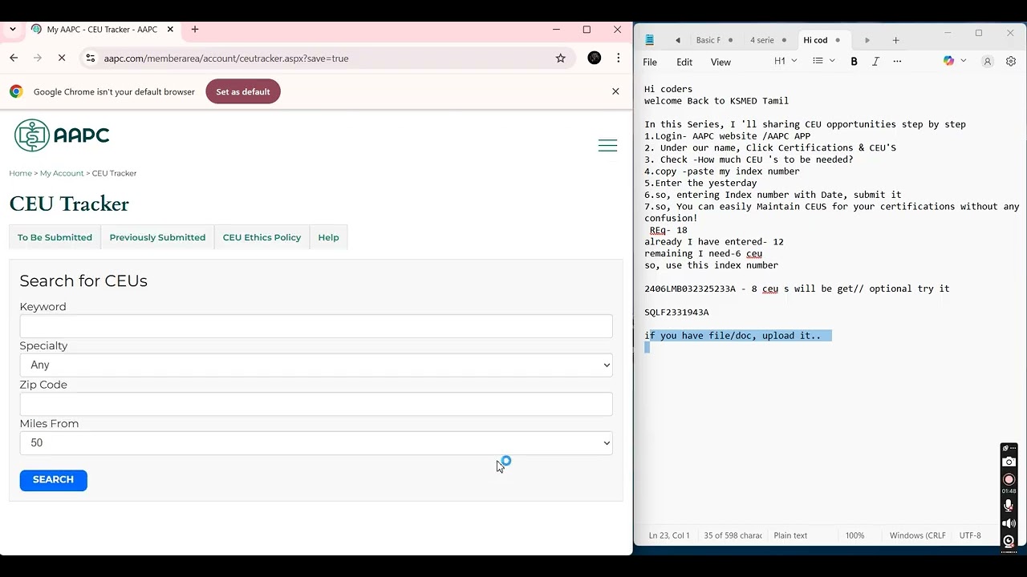Take a screenshot with recorder camera icon
The height and width of the screenshot is (577, 1027).
1009,462
